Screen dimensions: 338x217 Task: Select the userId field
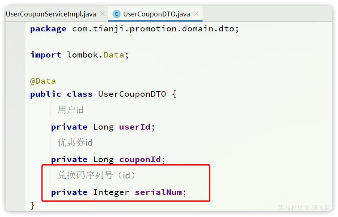point(135,127)
